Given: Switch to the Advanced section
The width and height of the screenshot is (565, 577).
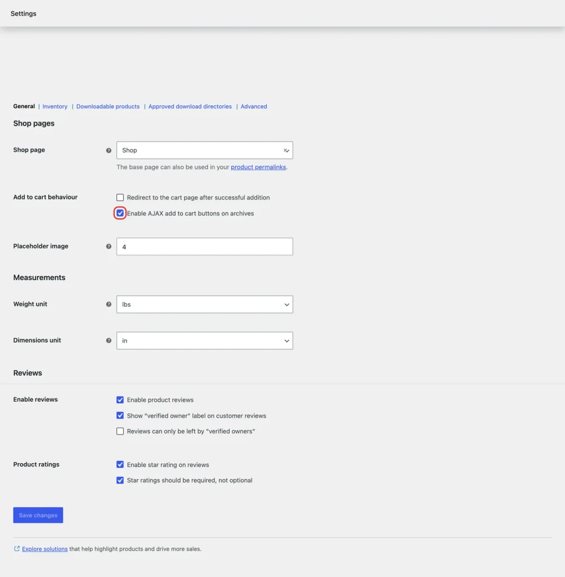Looking at the screenshot, I should click(x=254, y=106).
